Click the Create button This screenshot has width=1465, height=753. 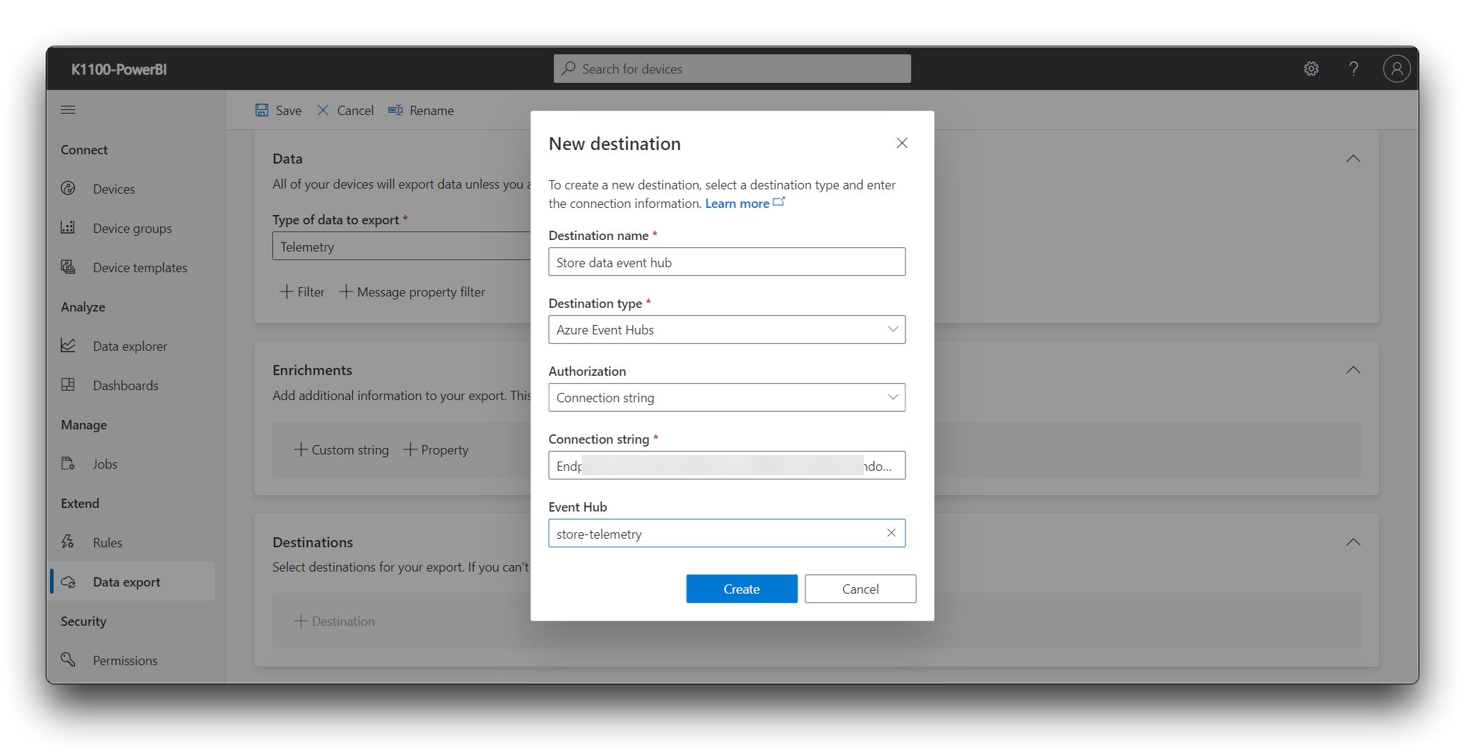click(742, 589)
